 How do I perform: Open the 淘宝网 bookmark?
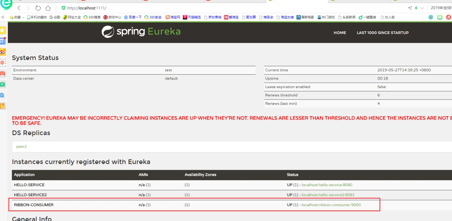click(x=173, y=17)
